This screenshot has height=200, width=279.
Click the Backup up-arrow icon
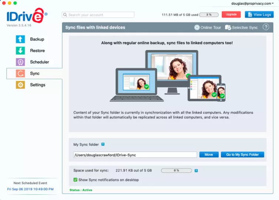(x=20, y=39)
